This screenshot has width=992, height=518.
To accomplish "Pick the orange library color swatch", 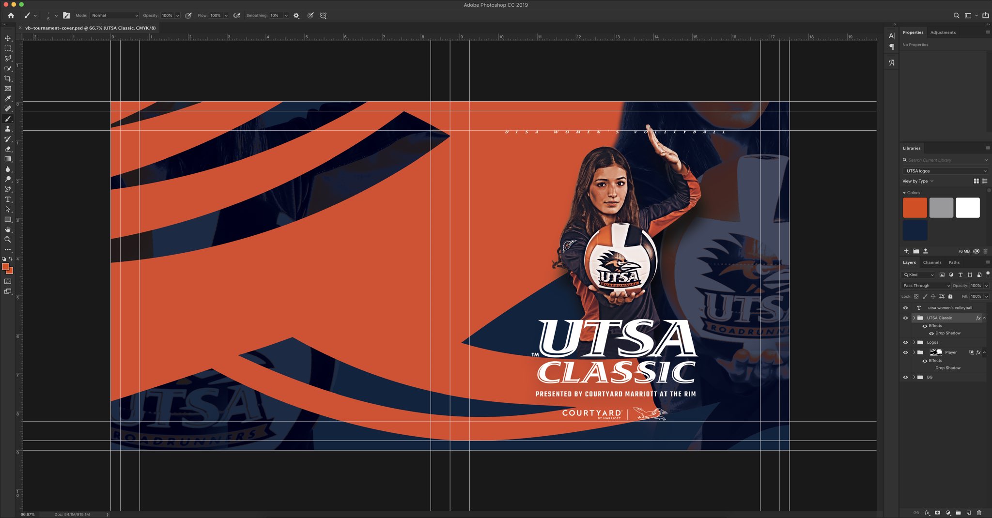I will click(915, 208).
